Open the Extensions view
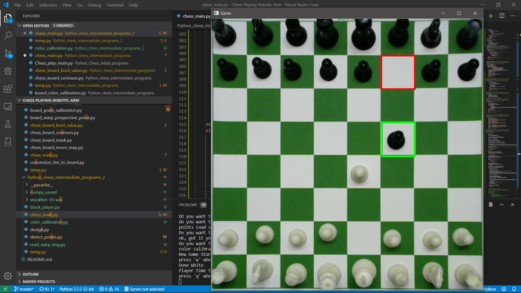This screenshot has height=293, width=521. tap(8, 89)
